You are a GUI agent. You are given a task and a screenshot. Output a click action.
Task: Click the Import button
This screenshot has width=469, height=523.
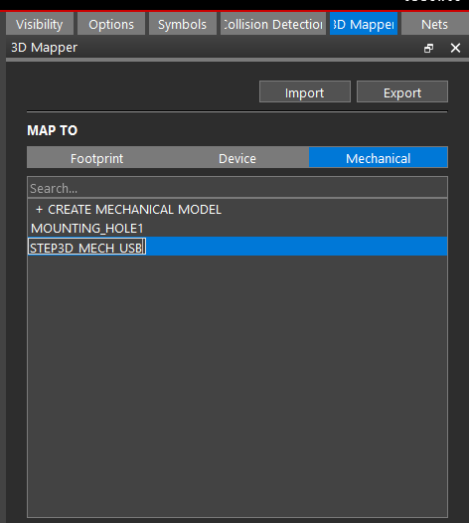pos(305,91)
